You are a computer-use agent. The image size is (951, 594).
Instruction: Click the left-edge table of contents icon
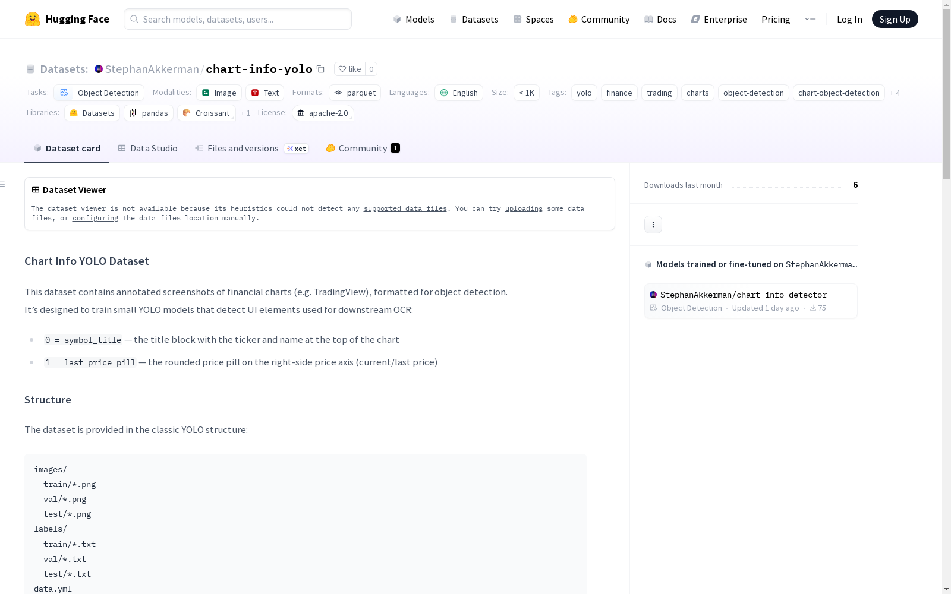click(3, 184)
